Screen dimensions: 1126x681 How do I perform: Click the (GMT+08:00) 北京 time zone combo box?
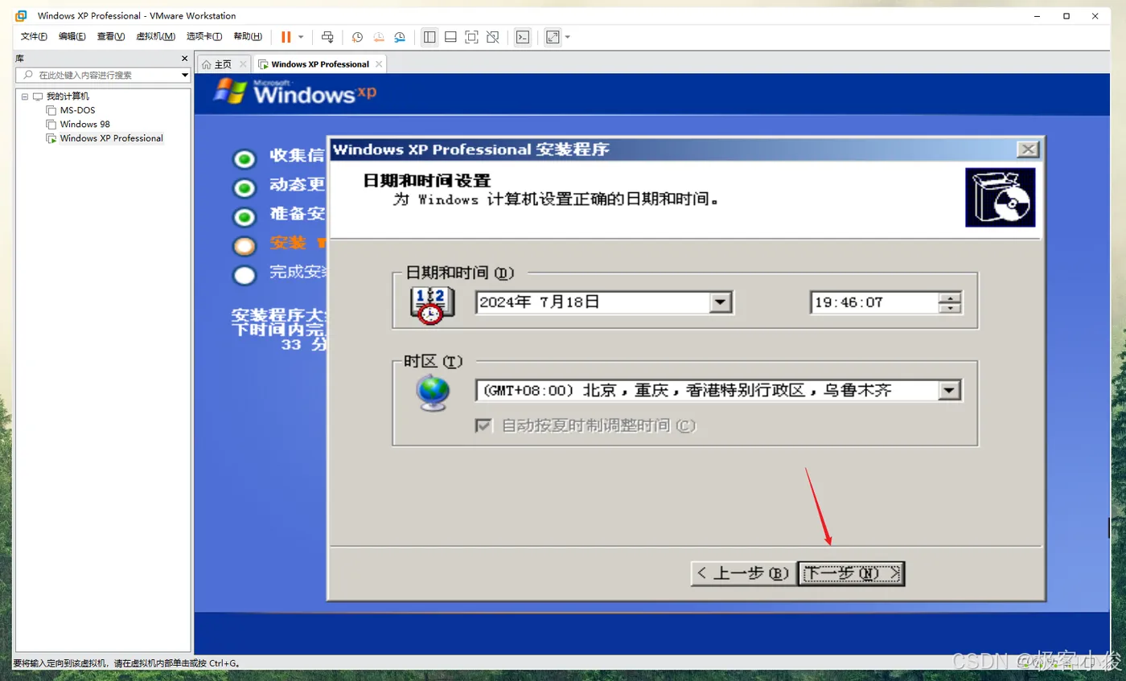[x=718, y=391]
